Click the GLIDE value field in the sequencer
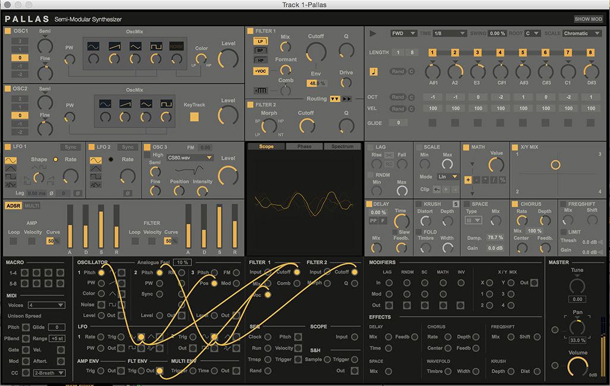Screen dimensions: 610x386 [x=398, y=123]
